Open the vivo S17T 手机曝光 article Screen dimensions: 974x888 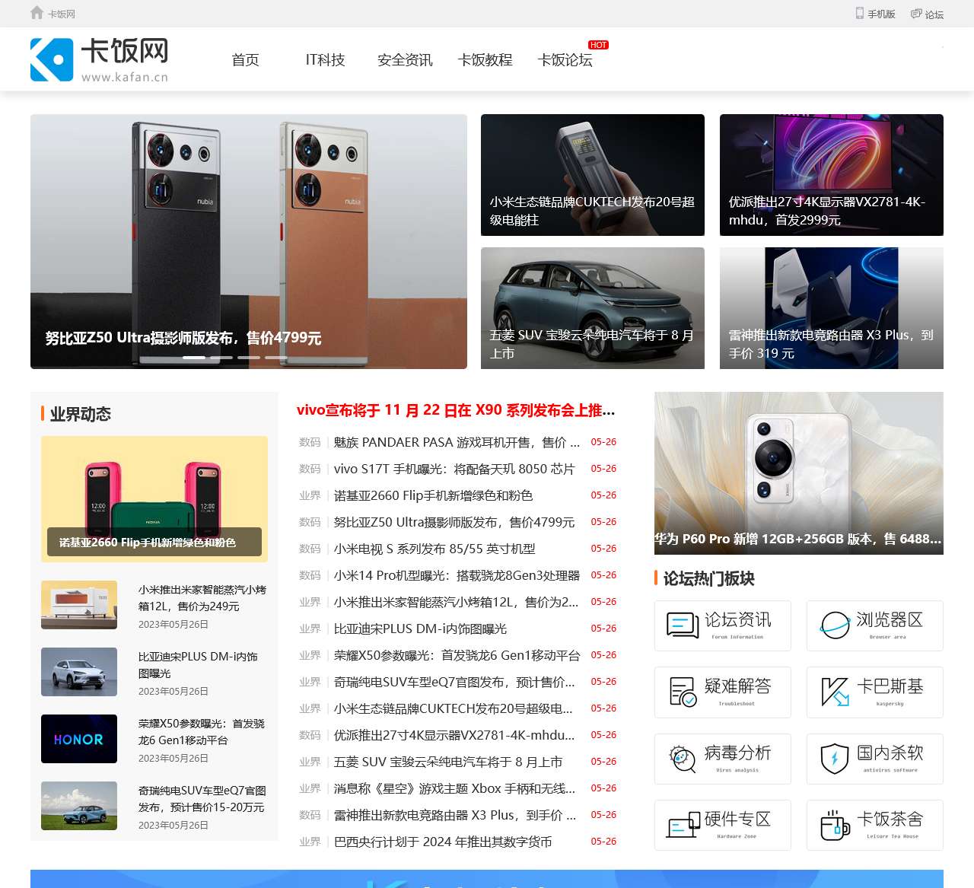454,469
